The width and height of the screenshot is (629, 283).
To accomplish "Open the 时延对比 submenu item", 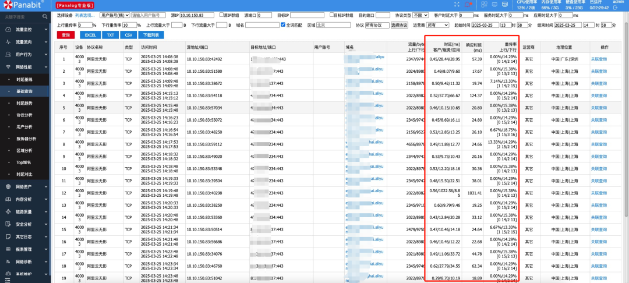I will (x=24, y=174).
